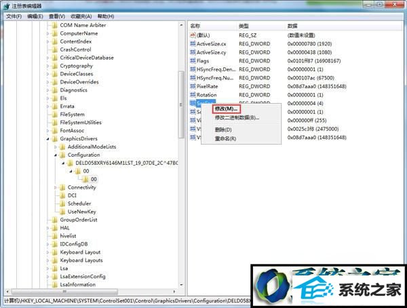Click the CrashControl folder icon

tap(54, 50)
